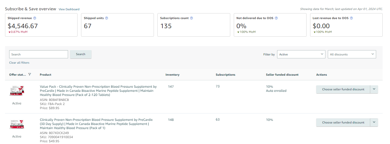Click Value Pack product thumbnail image
390x144 pixels.
[x=17, y=91]
